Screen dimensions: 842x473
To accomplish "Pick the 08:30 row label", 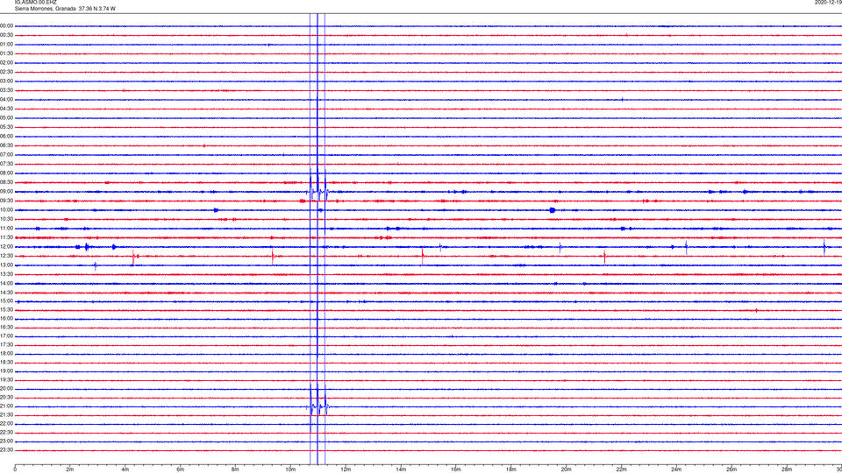I will 6,182.
